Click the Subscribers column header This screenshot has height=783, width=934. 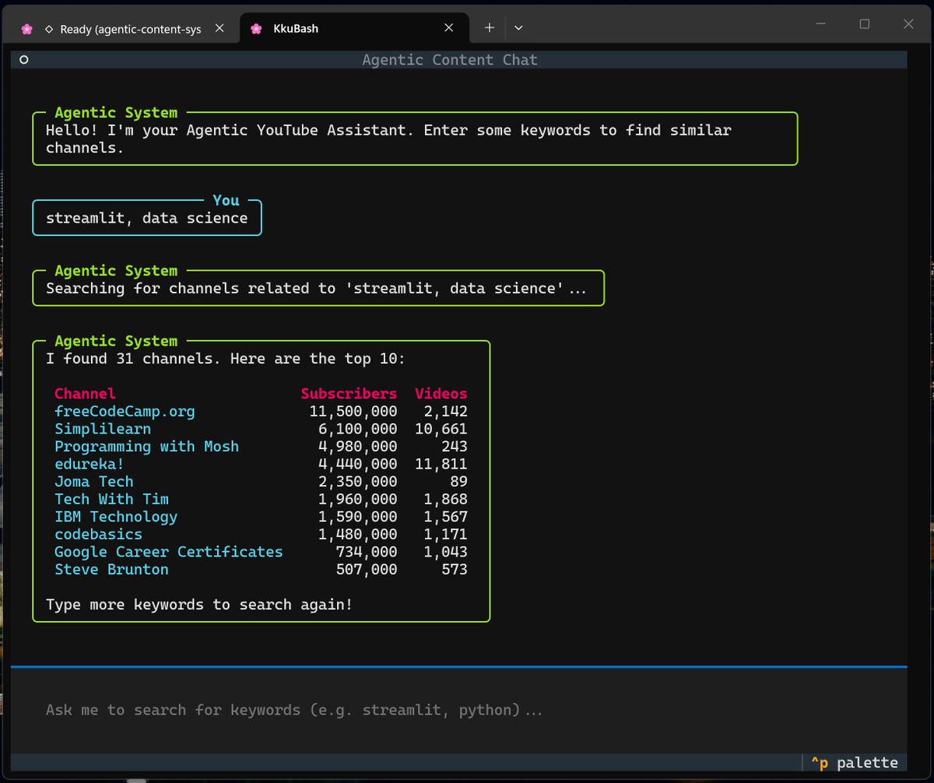tap(349, 394)
